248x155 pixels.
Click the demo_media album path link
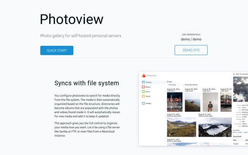238,133
